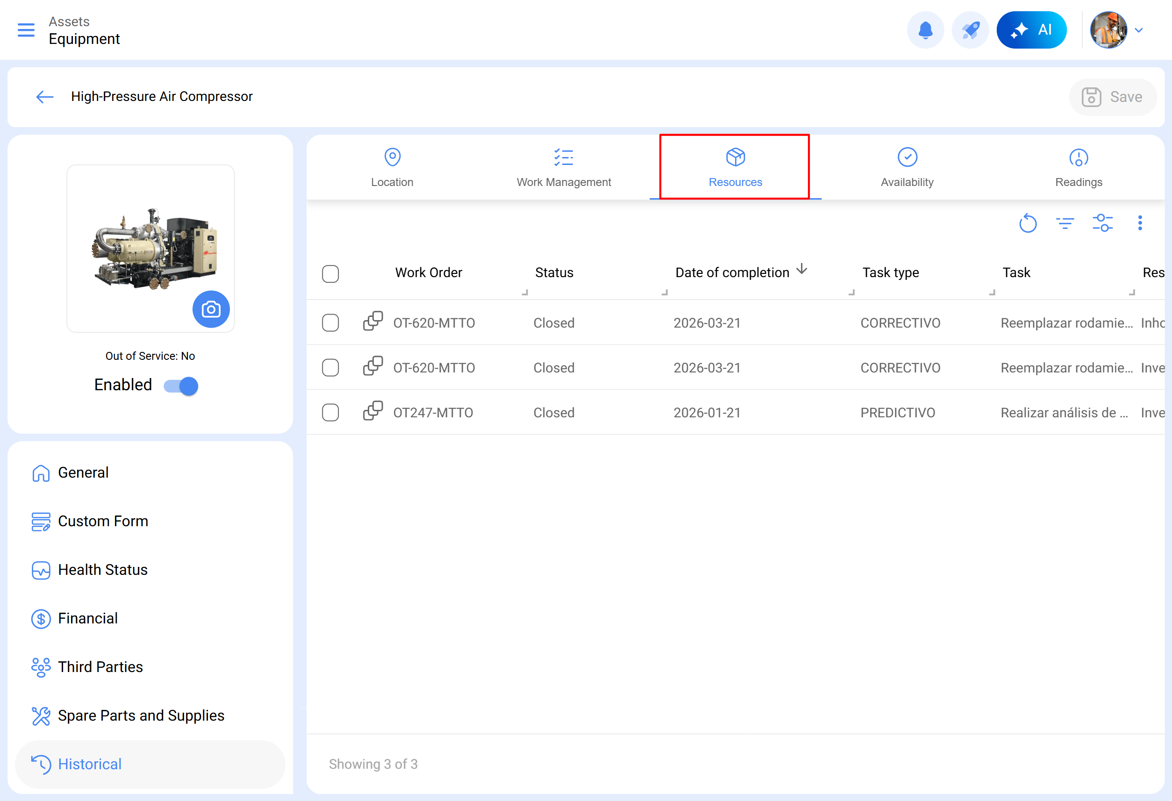Tick checkbox for OT247-MTTO row

pyautogui.click(x=330, y=413)
